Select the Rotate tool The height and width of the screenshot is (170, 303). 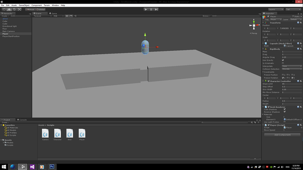(x=14, y=9)
